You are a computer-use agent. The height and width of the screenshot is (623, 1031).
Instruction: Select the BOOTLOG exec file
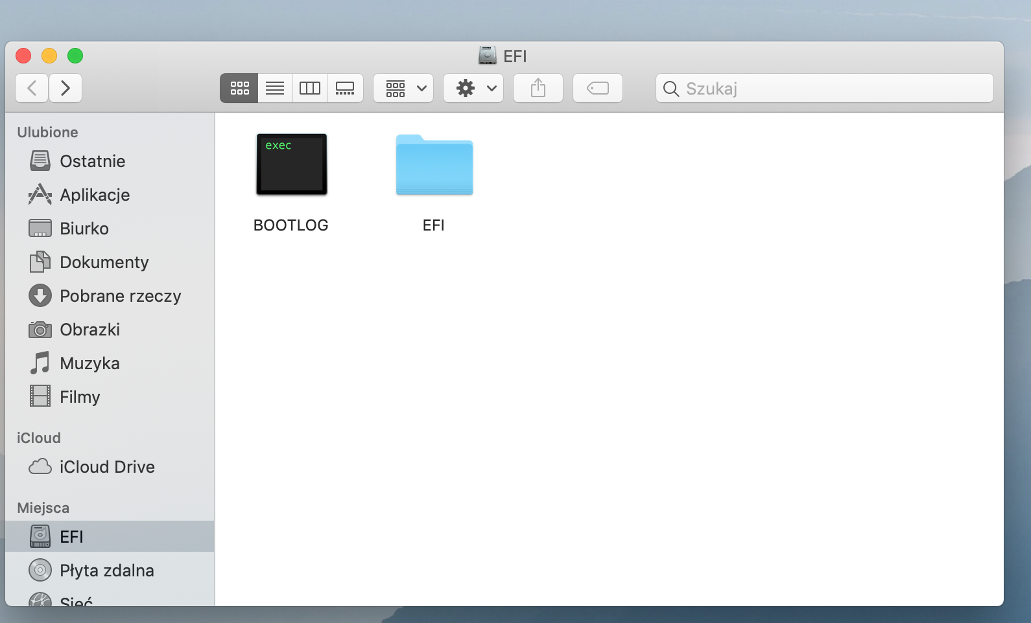coord(291,164)
